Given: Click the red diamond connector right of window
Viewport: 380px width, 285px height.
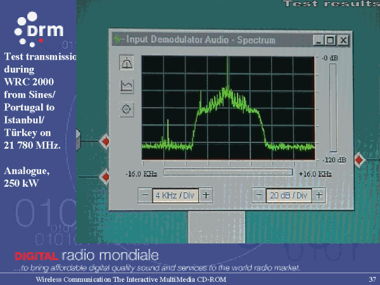Looking at the screenshot, I should [x=359, y=160].
